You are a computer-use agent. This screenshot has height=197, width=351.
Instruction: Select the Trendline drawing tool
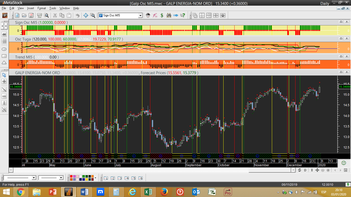[4, 90]
